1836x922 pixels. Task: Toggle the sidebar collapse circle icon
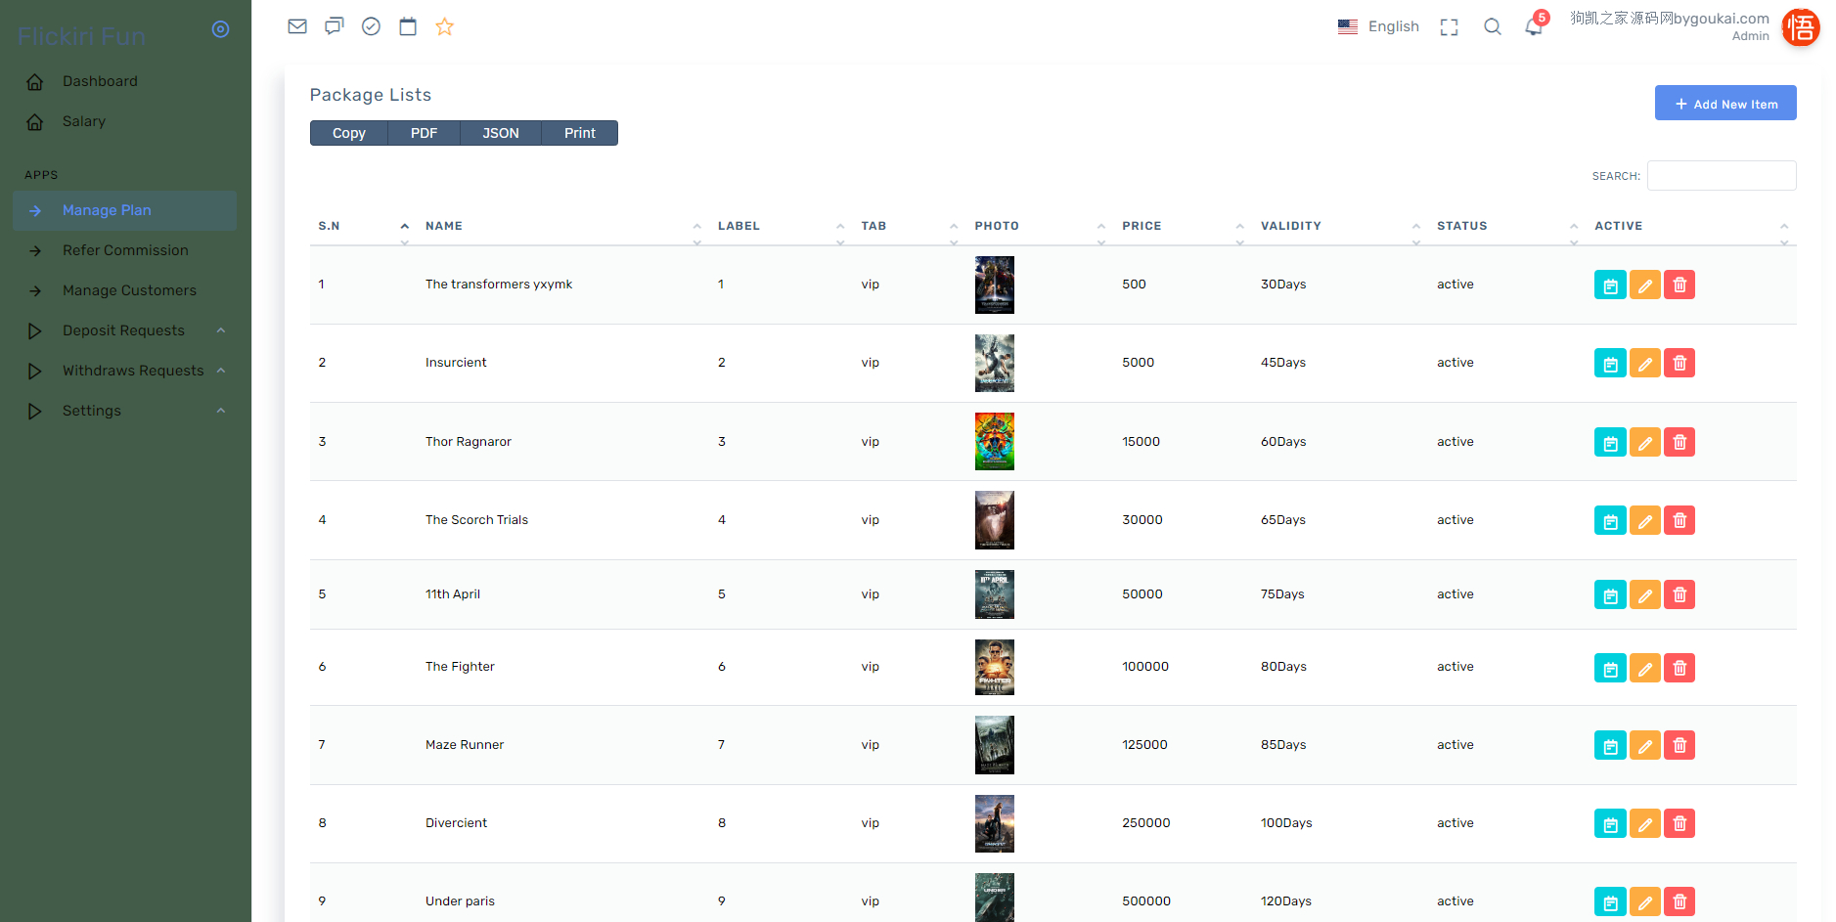pyautogui.click(x=221, y=29)
